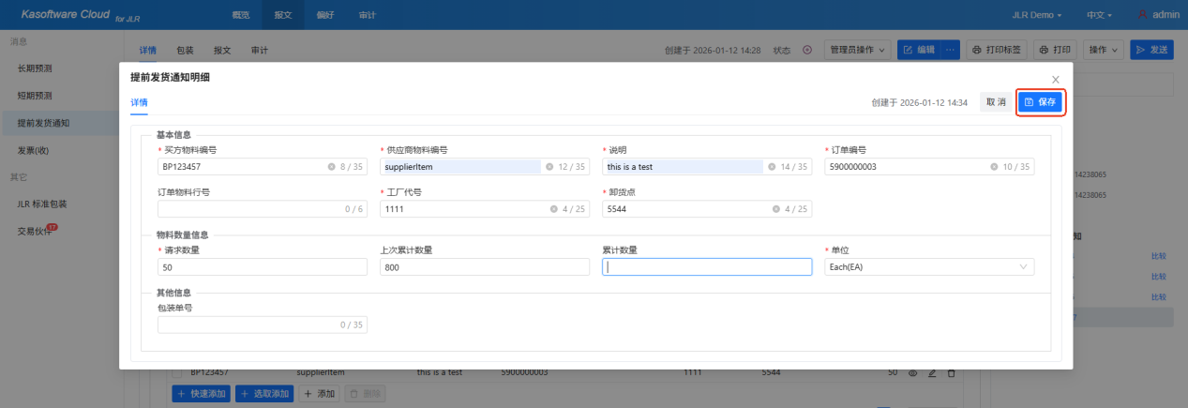Open the 报文 menu in the top navigation

tap(283, 15)
